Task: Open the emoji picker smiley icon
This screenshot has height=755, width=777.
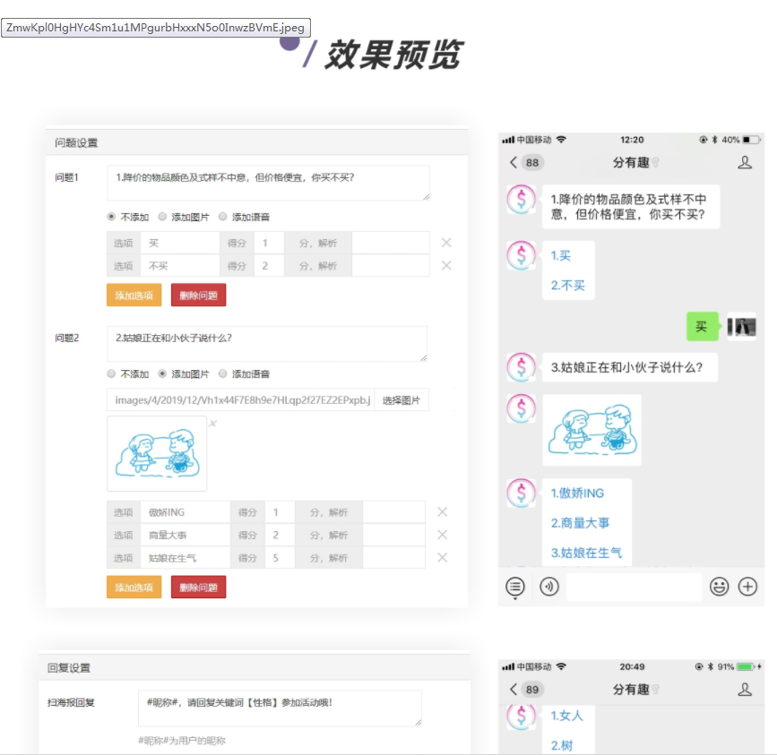Action: click(719, 587)
